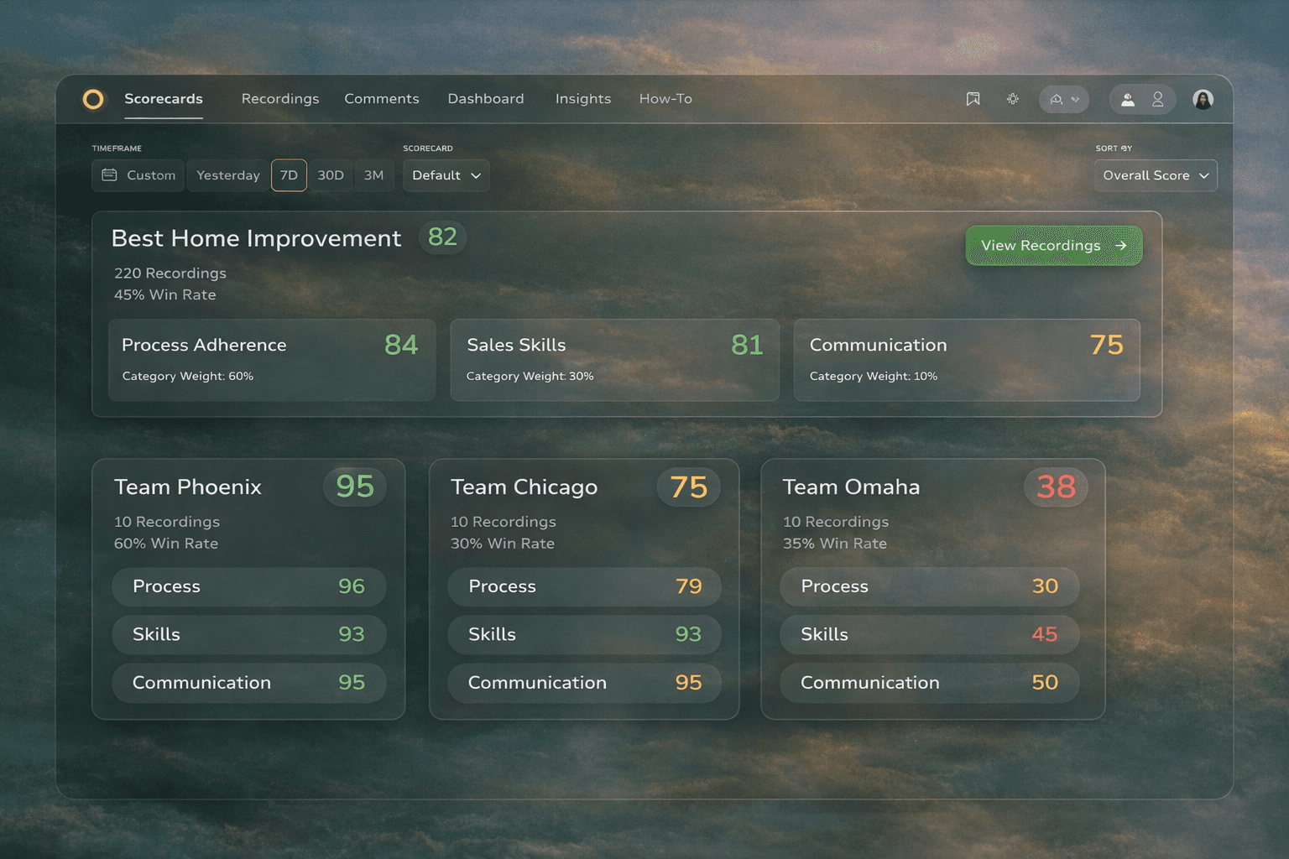Screen dimensions: 1289x859
Task: Click the lightbulb icon in header
Action: [1013, 99]
